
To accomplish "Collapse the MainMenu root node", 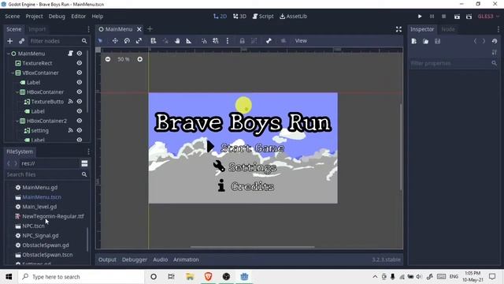I will pos(9,54).
